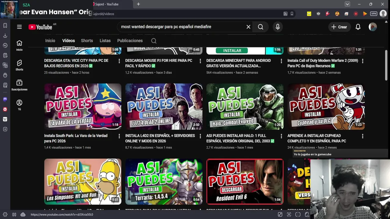This screenshot has height=219, width=390.
Task: Toggle page tiling in status bar
Action: pos(298,214)
